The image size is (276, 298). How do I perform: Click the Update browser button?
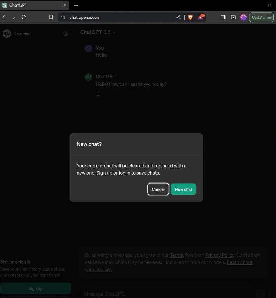[261, 17]
